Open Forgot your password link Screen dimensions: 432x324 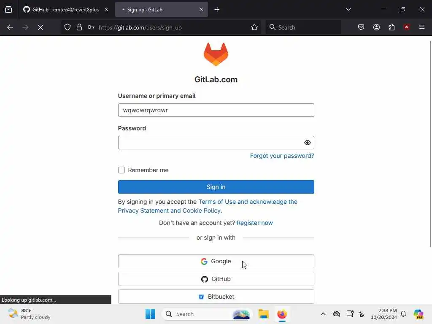pos(282,156)
